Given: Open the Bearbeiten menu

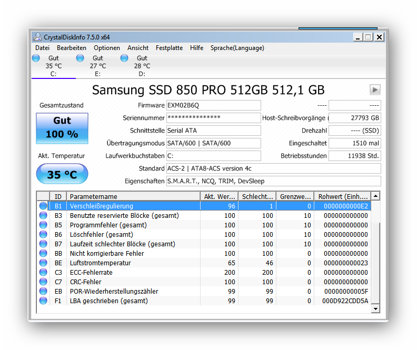Looking at the screenshot, I should (x=72, y=48).
